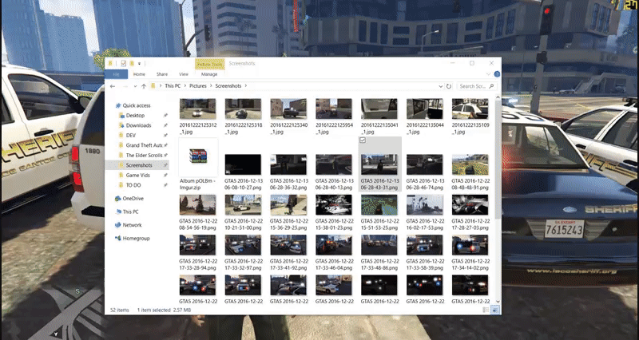Select file GTA5 2016-12-22 17-33-46-04.png
Screen dimensions: 639x340
334,245
